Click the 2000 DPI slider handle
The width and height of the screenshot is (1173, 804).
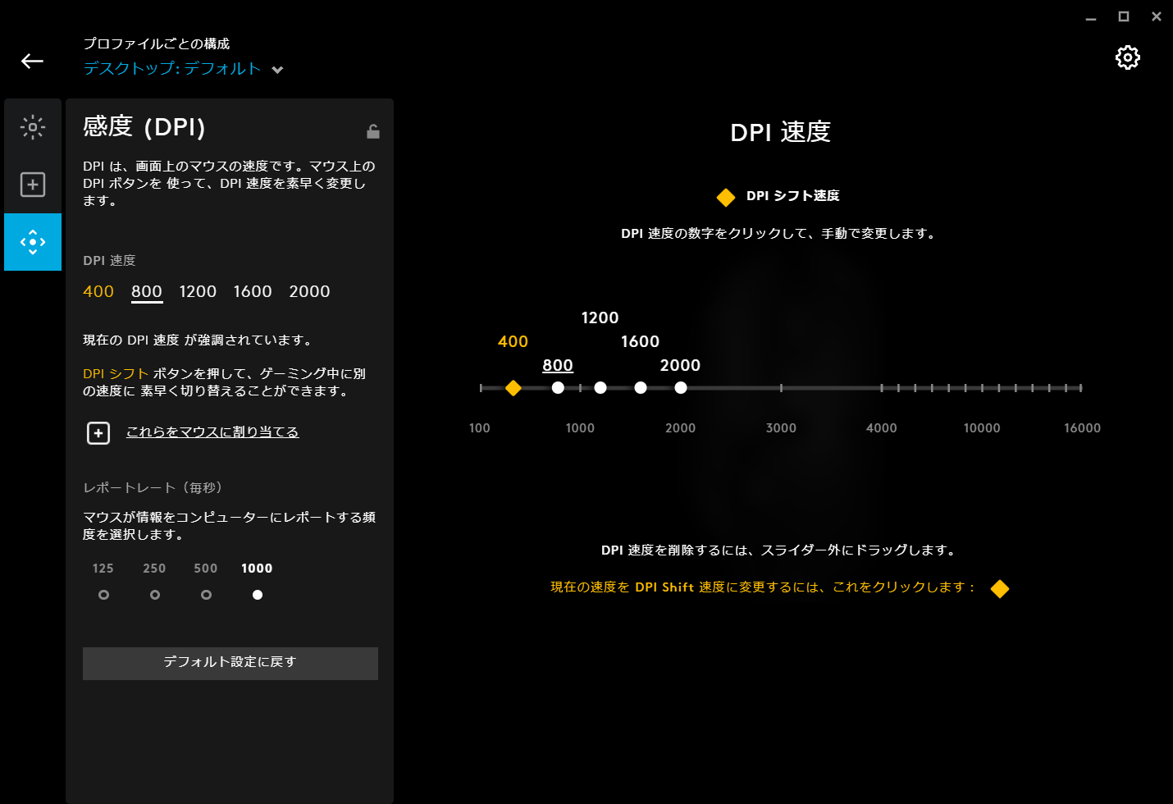tap(681, 388)
